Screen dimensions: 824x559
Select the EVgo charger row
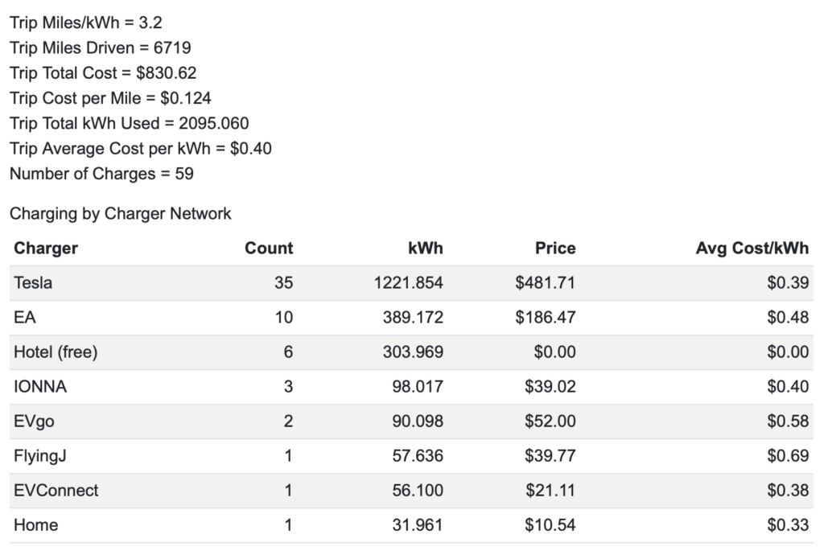pos(411,421)
